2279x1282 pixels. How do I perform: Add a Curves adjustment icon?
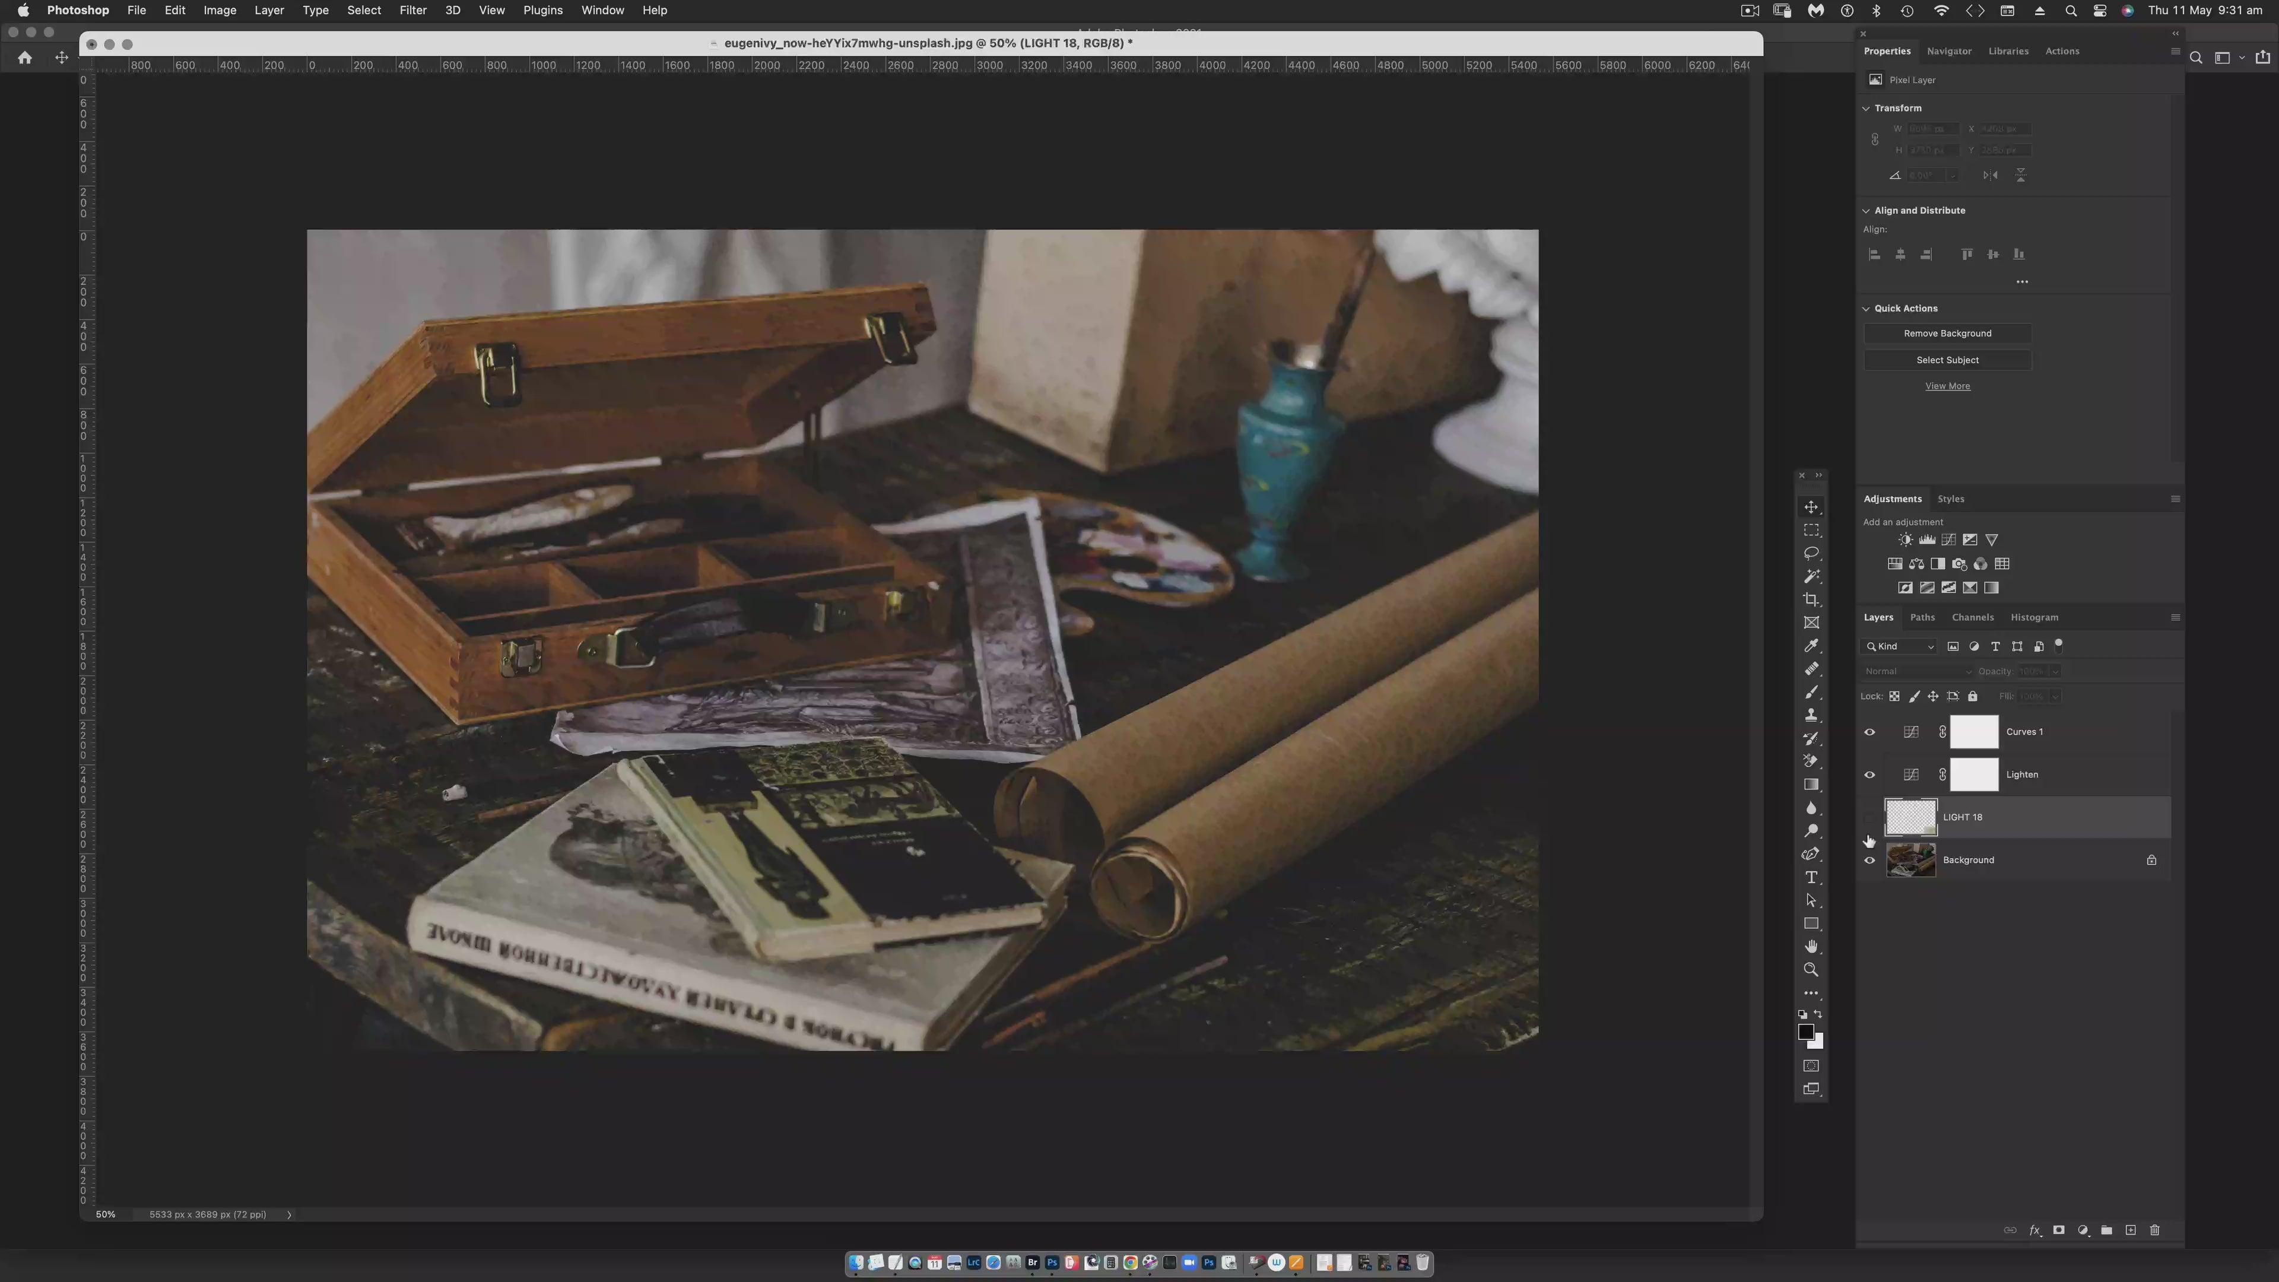point(1948,540)
